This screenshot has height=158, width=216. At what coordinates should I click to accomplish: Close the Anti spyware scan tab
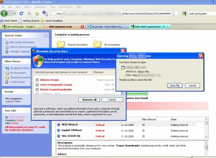82,27
